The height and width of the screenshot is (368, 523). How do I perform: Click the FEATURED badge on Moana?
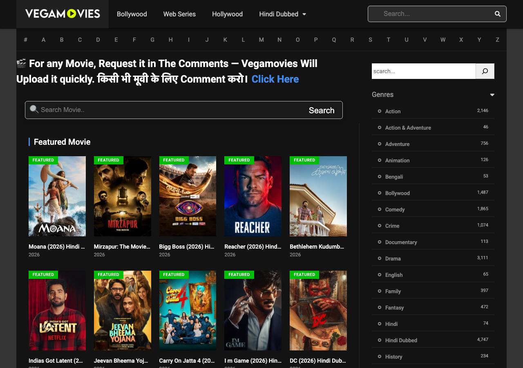(43, 160)
